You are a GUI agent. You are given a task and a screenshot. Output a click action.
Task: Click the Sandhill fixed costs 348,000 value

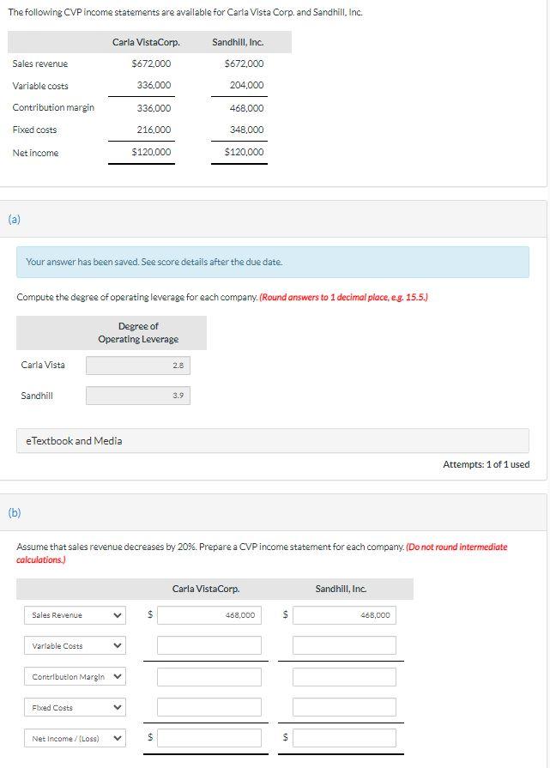coord(247,130)
